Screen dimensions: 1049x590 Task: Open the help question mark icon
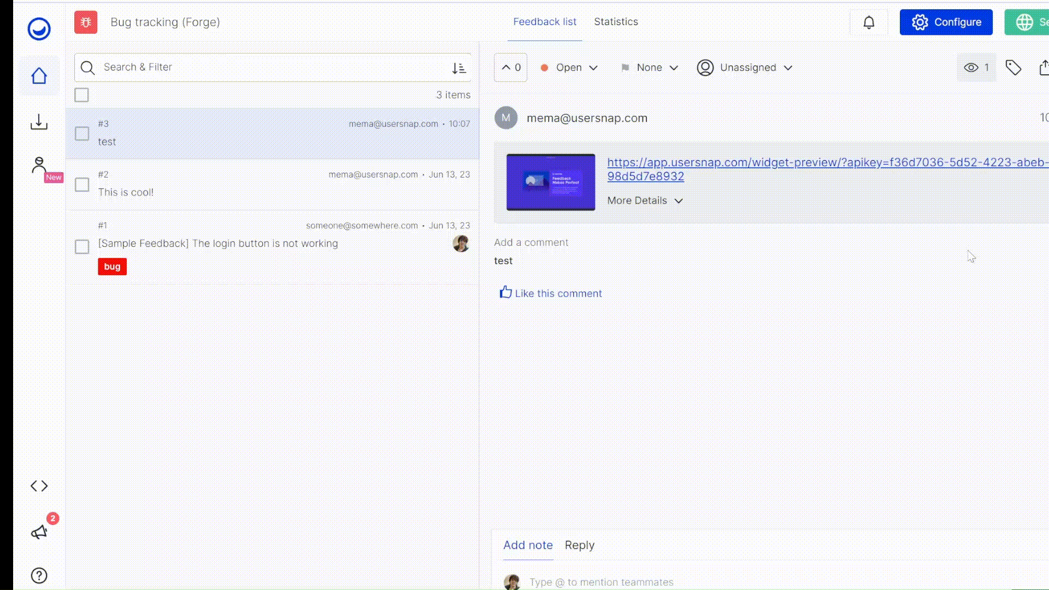[x=39, y=575]
